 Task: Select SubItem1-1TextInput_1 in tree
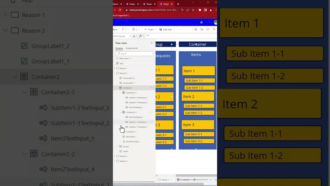point(138,127)
